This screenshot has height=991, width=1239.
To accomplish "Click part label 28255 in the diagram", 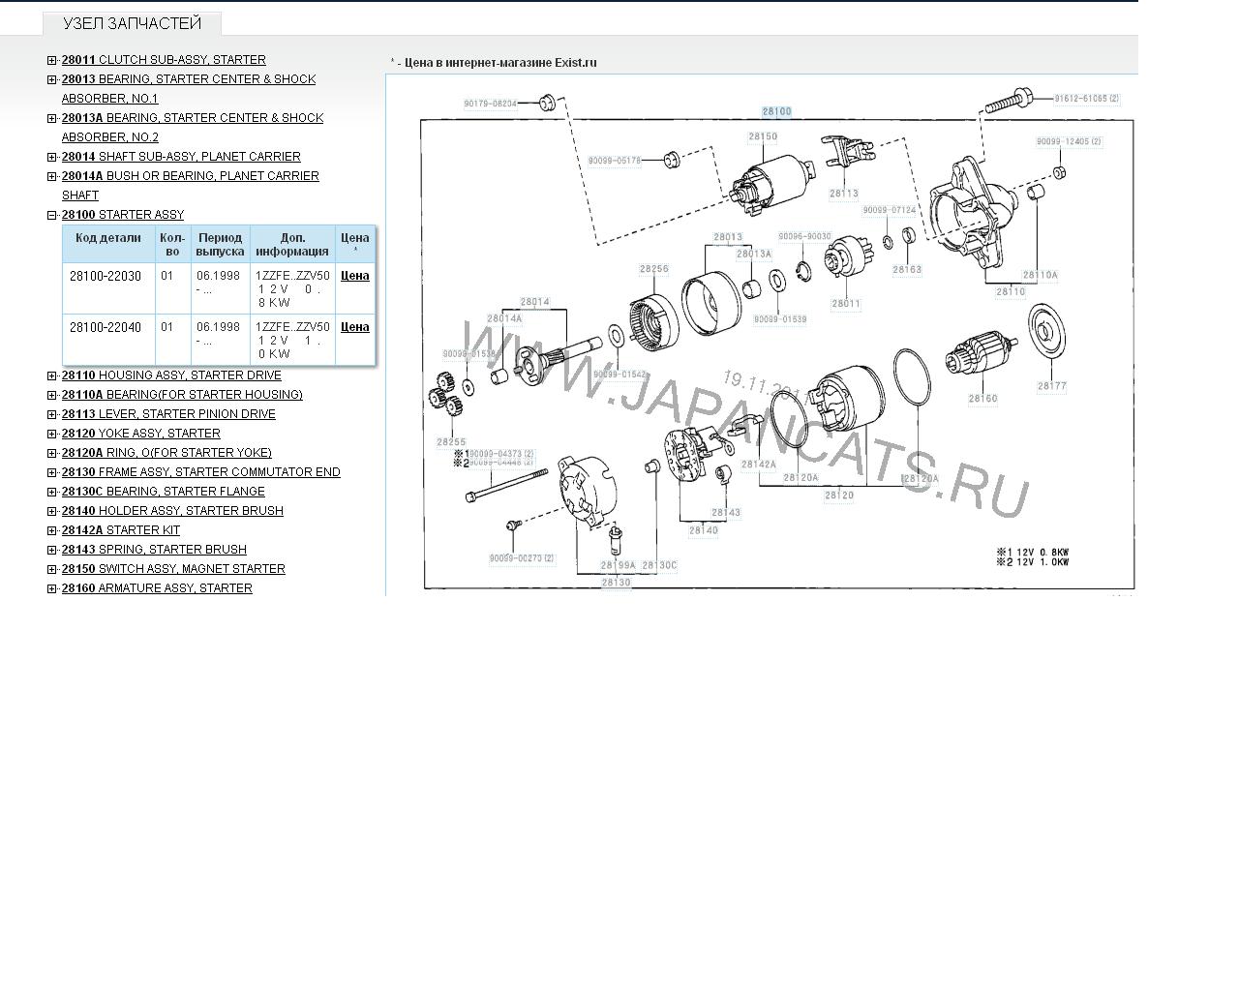I will click(451, 442).
